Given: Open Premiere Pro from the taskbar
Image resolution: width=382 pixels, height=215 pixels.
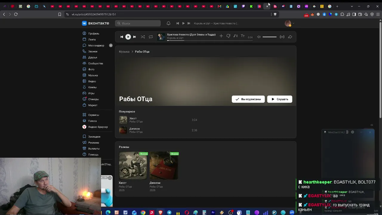Looking at the screenshot, I should tap(213, 213).
